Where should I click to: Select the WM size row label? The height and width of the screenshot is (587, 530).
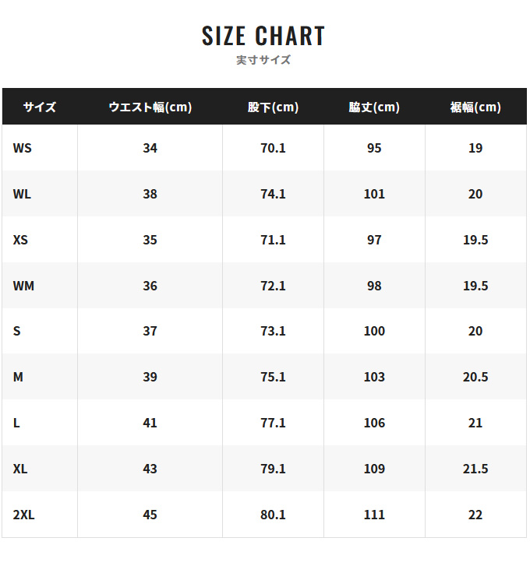[x=23, y=286]
